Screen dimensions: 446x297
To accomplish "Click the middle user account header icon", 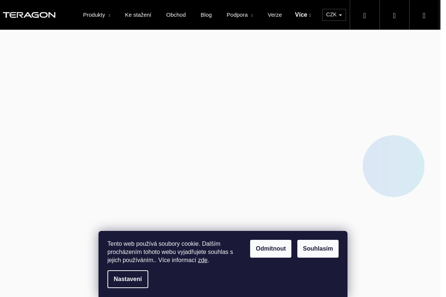I will click(394, 15).
